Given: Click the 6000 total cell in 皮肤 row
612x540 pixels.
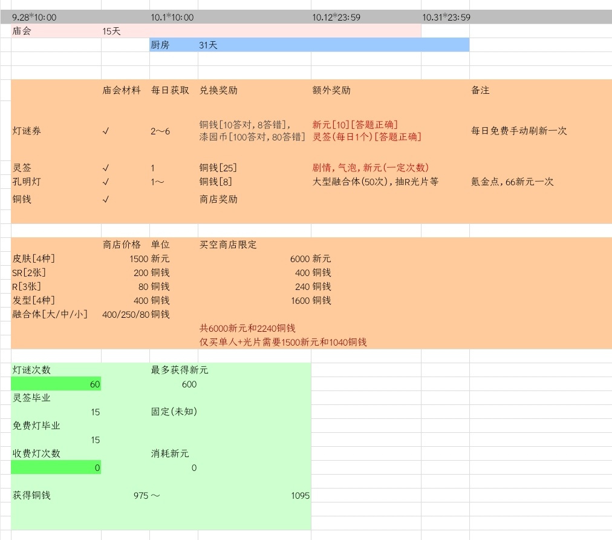Looking at the screenshot, I should pyautogui.click(x=300, y=258).
